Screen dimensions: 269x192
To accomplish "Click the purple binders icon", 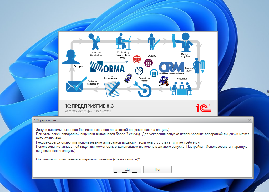I will tap(148, 63).
